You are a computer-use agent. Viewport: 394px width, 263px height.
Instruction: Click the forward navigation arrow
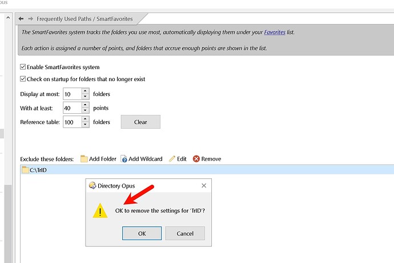coord(30,19)
